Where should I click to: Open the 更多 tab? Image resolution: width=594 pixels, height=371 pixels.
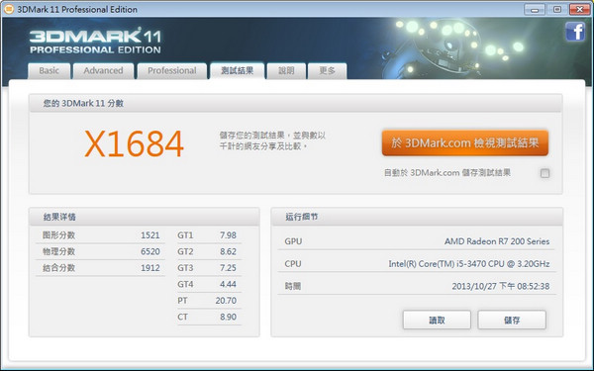(328, 71)
